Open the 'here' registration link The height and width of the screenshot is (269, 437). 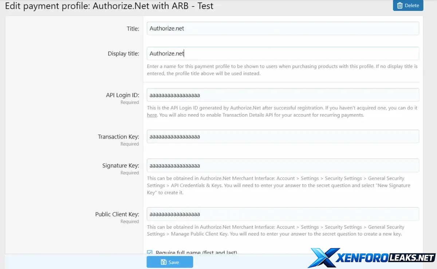click(x=152, y=115)
